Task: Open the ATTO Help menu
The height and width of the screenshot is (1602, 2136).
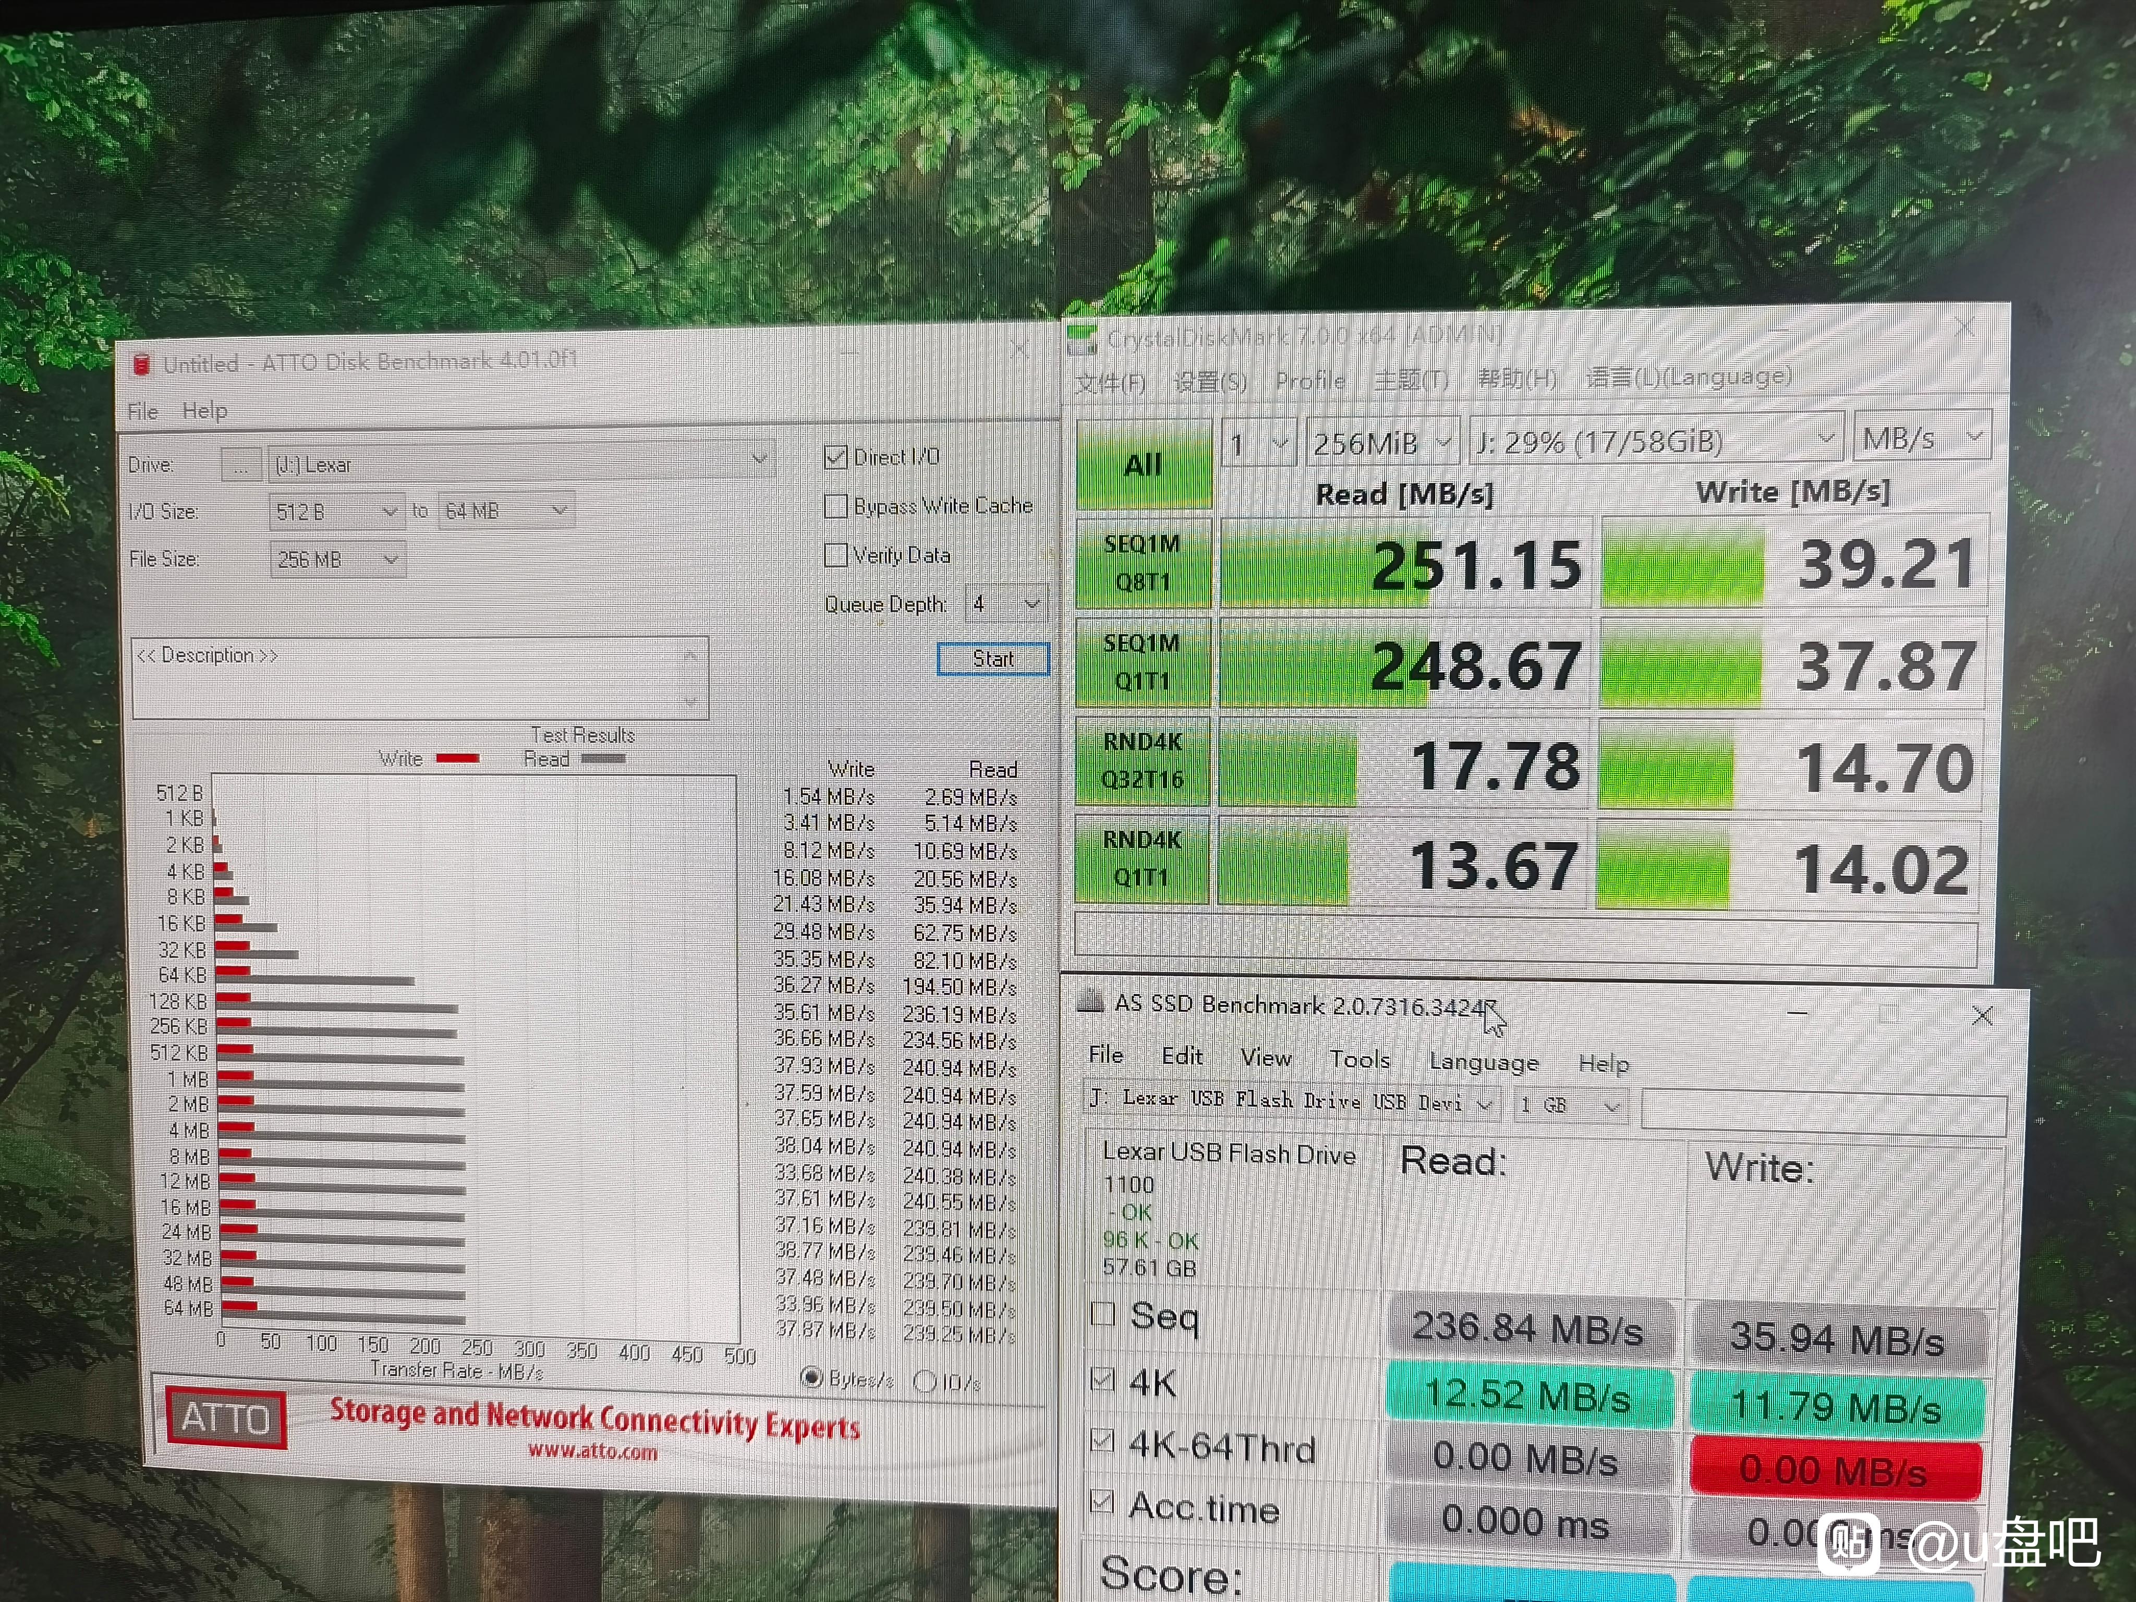Action: coord(205,410)
